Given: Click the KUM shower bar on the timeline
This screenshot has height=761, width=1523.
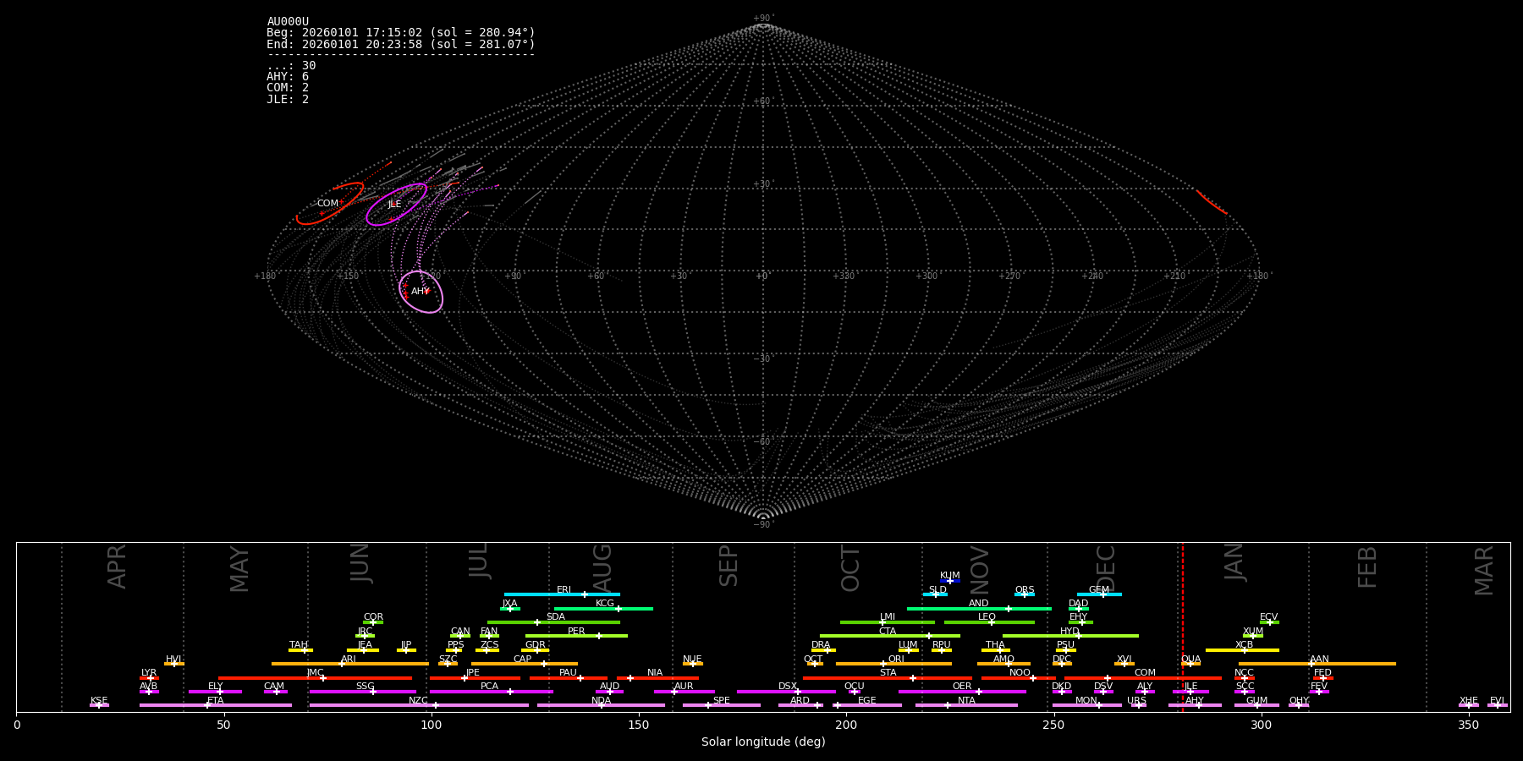Looking at the screenshot, I should (x=950, y=581).
